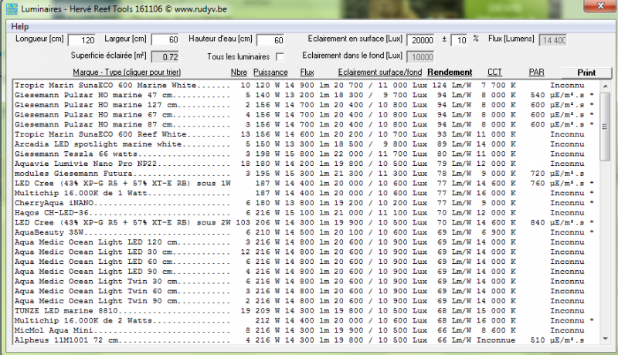Click the Flux [Lumens] readout field

point(553,40)
